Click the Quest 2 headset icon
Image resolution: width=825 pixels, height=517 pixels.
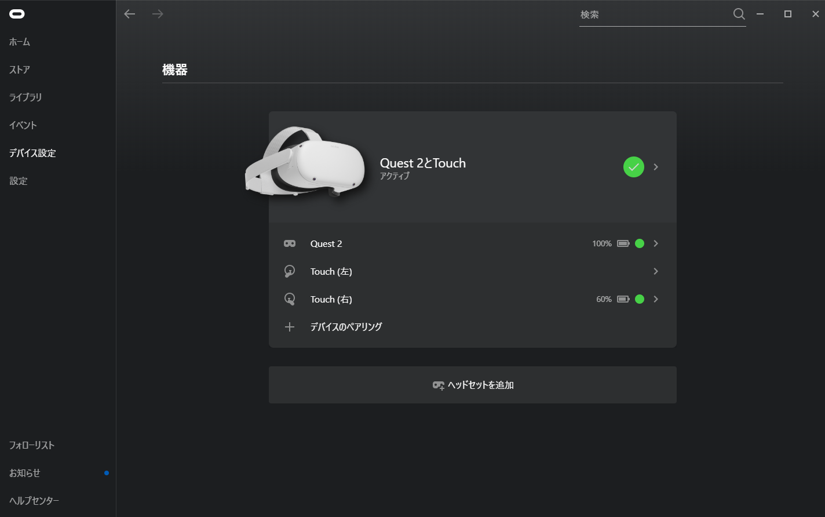tap(290, 243)
